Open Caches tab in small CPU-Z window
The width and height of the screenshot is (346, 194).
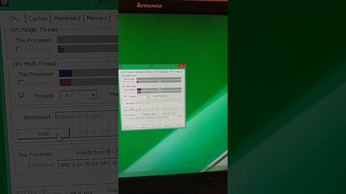(x=130, y=72)
